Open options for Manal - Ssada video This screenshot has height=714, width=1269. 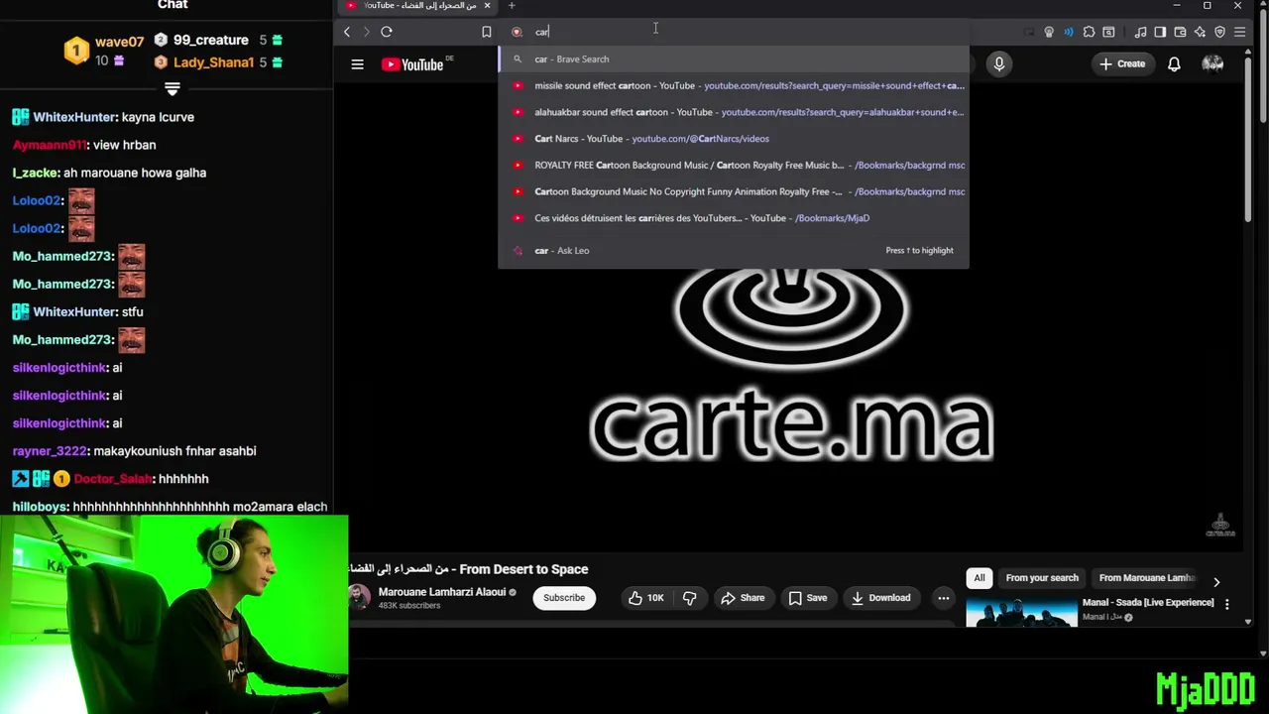tap(1226, 604)
